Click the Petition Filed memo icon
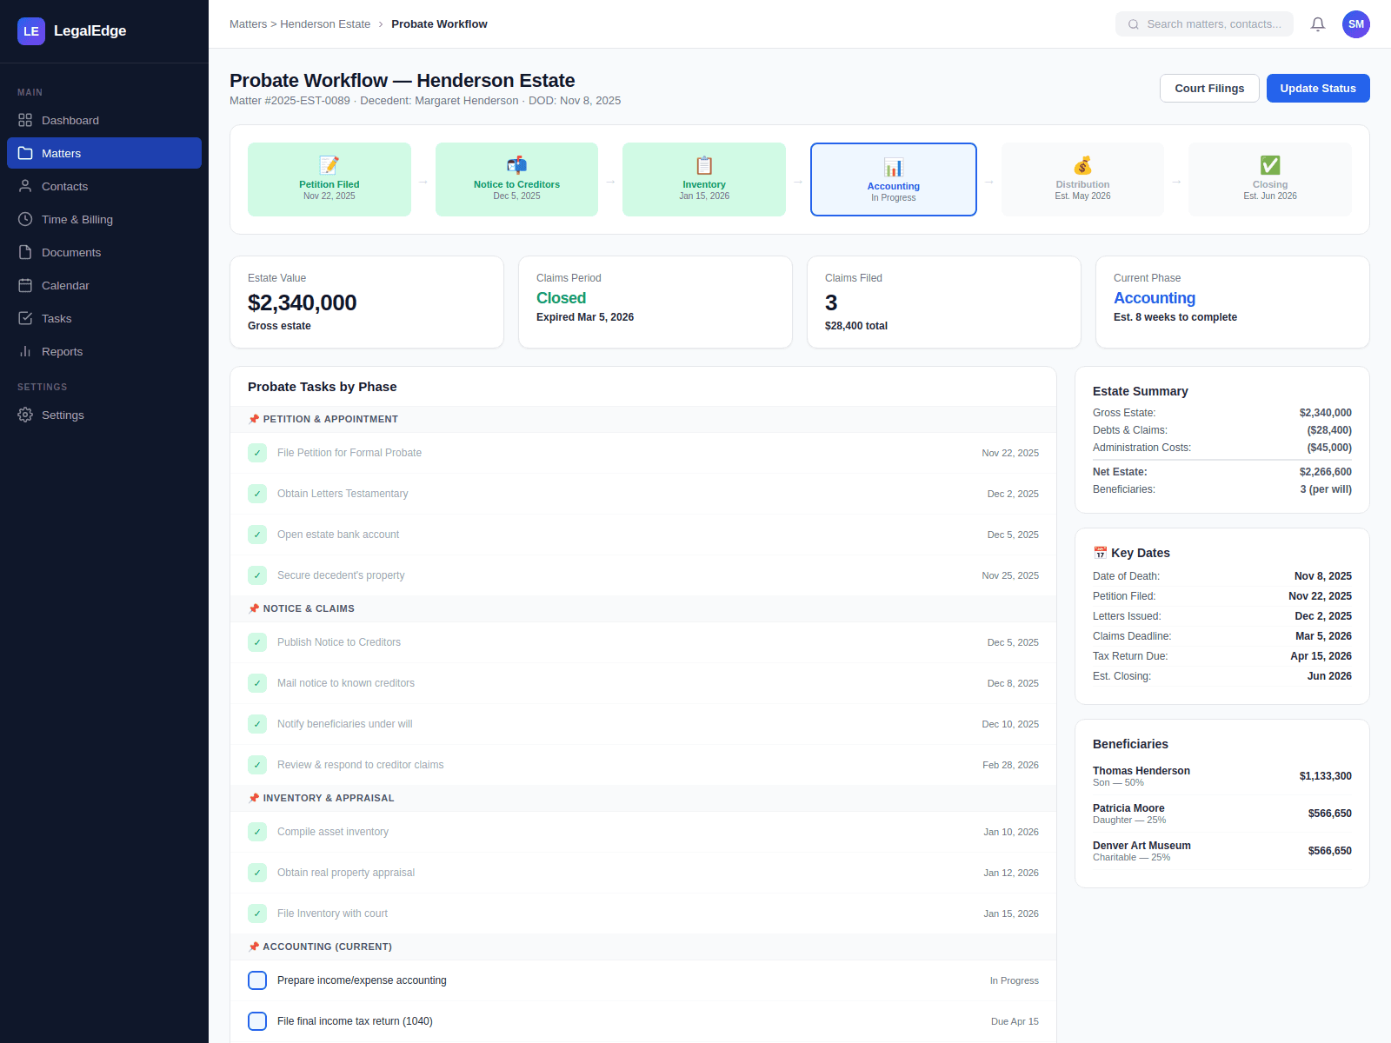Image resolution: width=1391 pixels, height=1043 pixels. click(329, 165)
